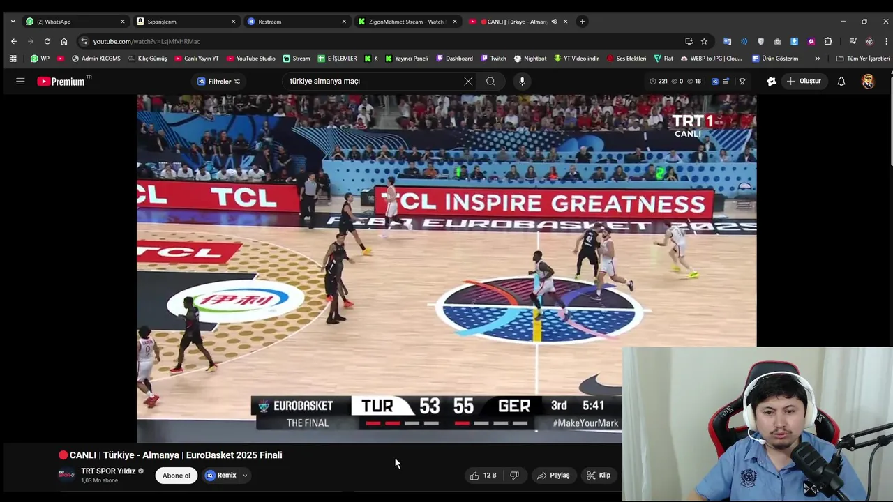This screenshot has height=502, width=893.
Task: Open a new browser tab
Action: click(582, 22)
